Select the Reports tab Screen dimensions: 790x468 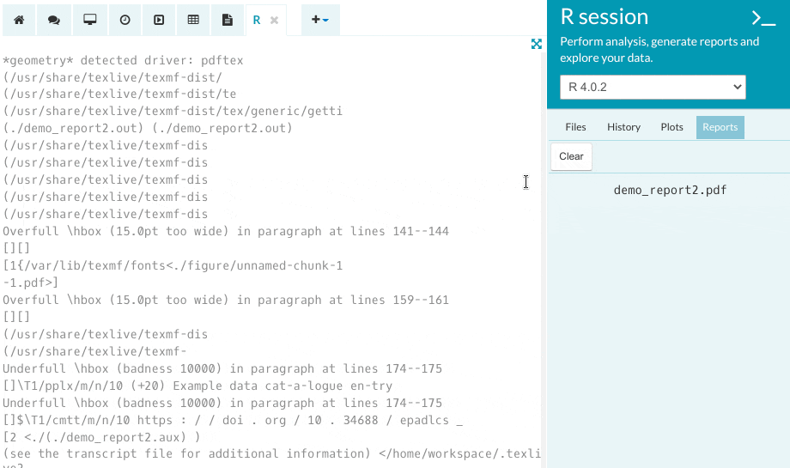720,127
